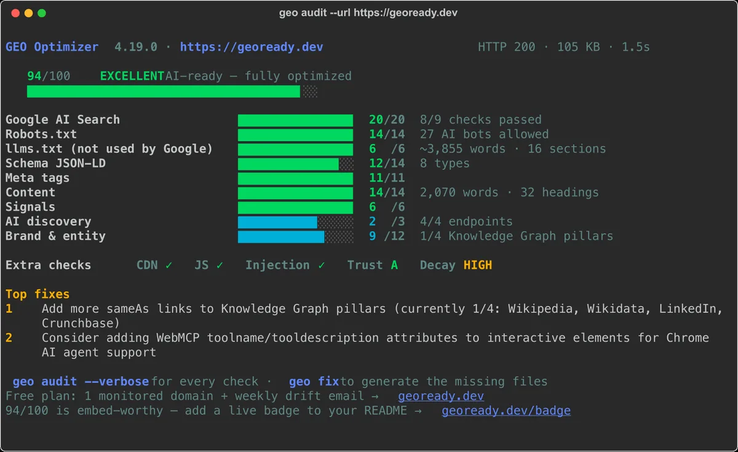Click the green zoom window button

pyautogui.click(x=42, y=13)
